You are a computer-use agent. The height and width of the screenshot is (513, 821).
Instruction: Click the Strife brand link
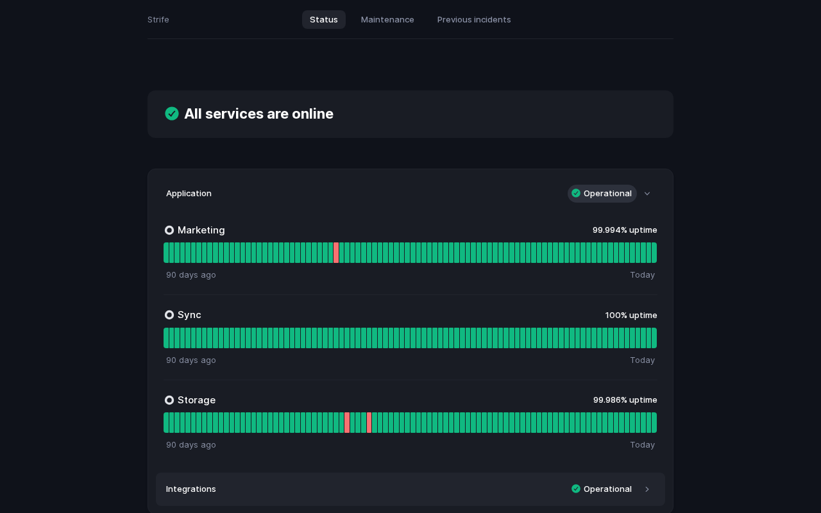(x=158, y=19)
